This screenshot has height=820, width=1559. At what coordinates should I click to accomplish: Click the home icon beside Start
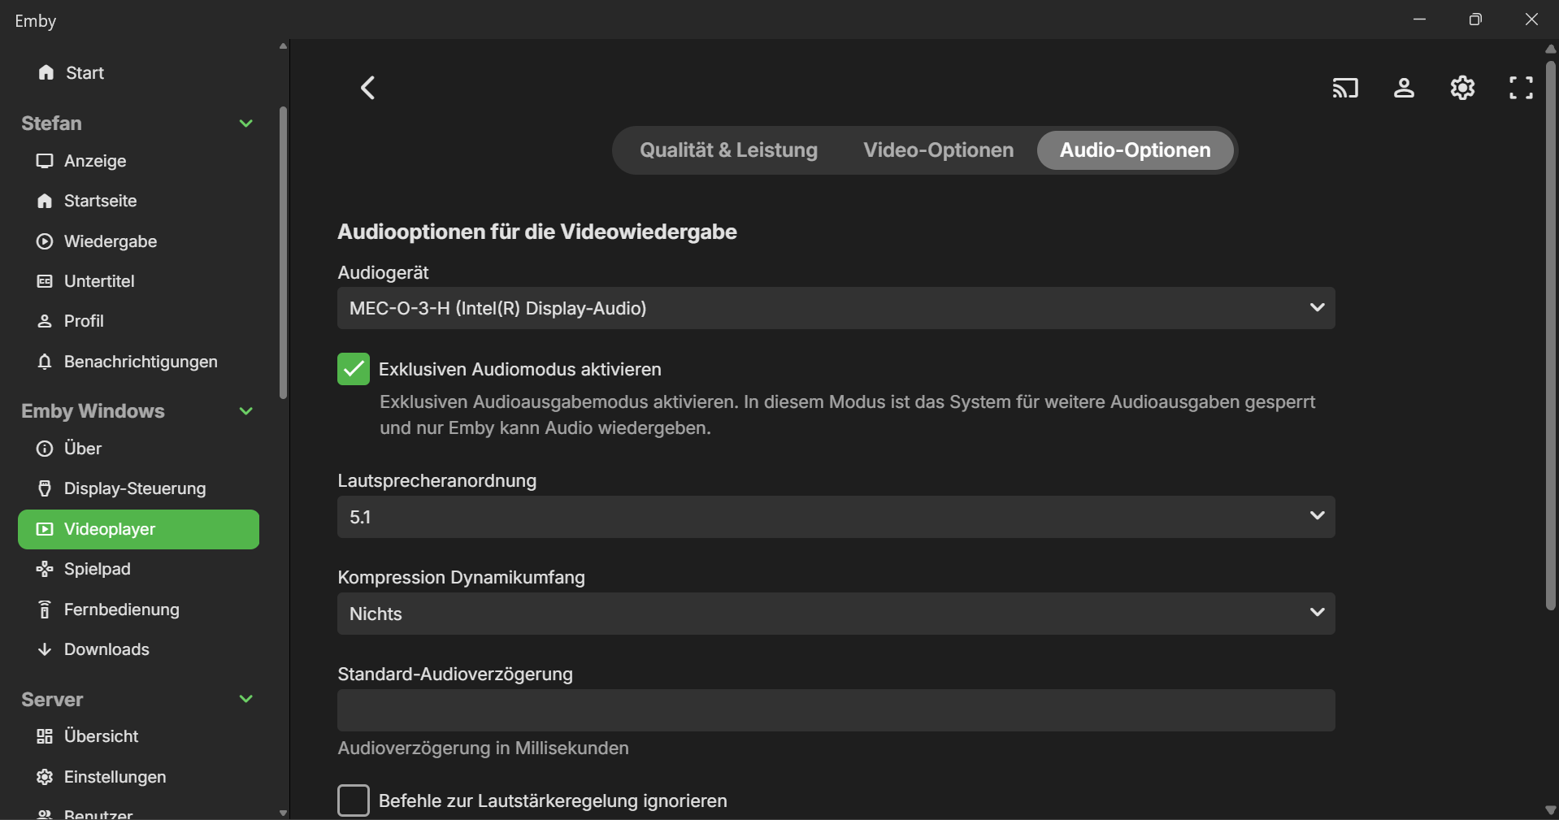(46, 72)
